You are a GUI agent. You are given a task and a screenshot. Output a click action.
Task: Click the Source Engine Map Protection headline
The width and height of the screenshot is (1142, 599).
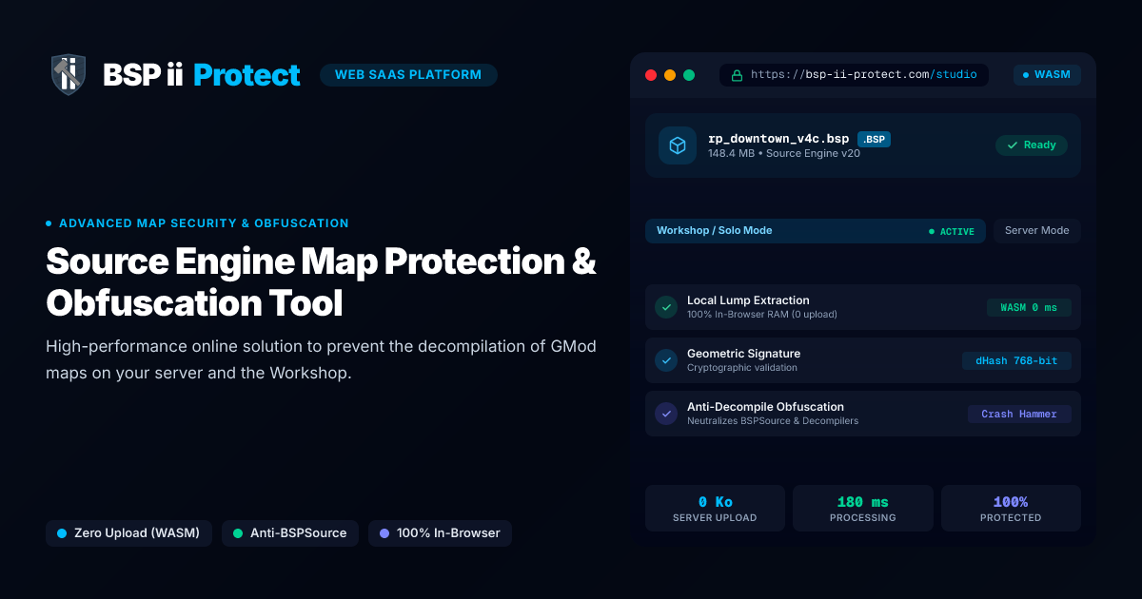tap(322, 282)
